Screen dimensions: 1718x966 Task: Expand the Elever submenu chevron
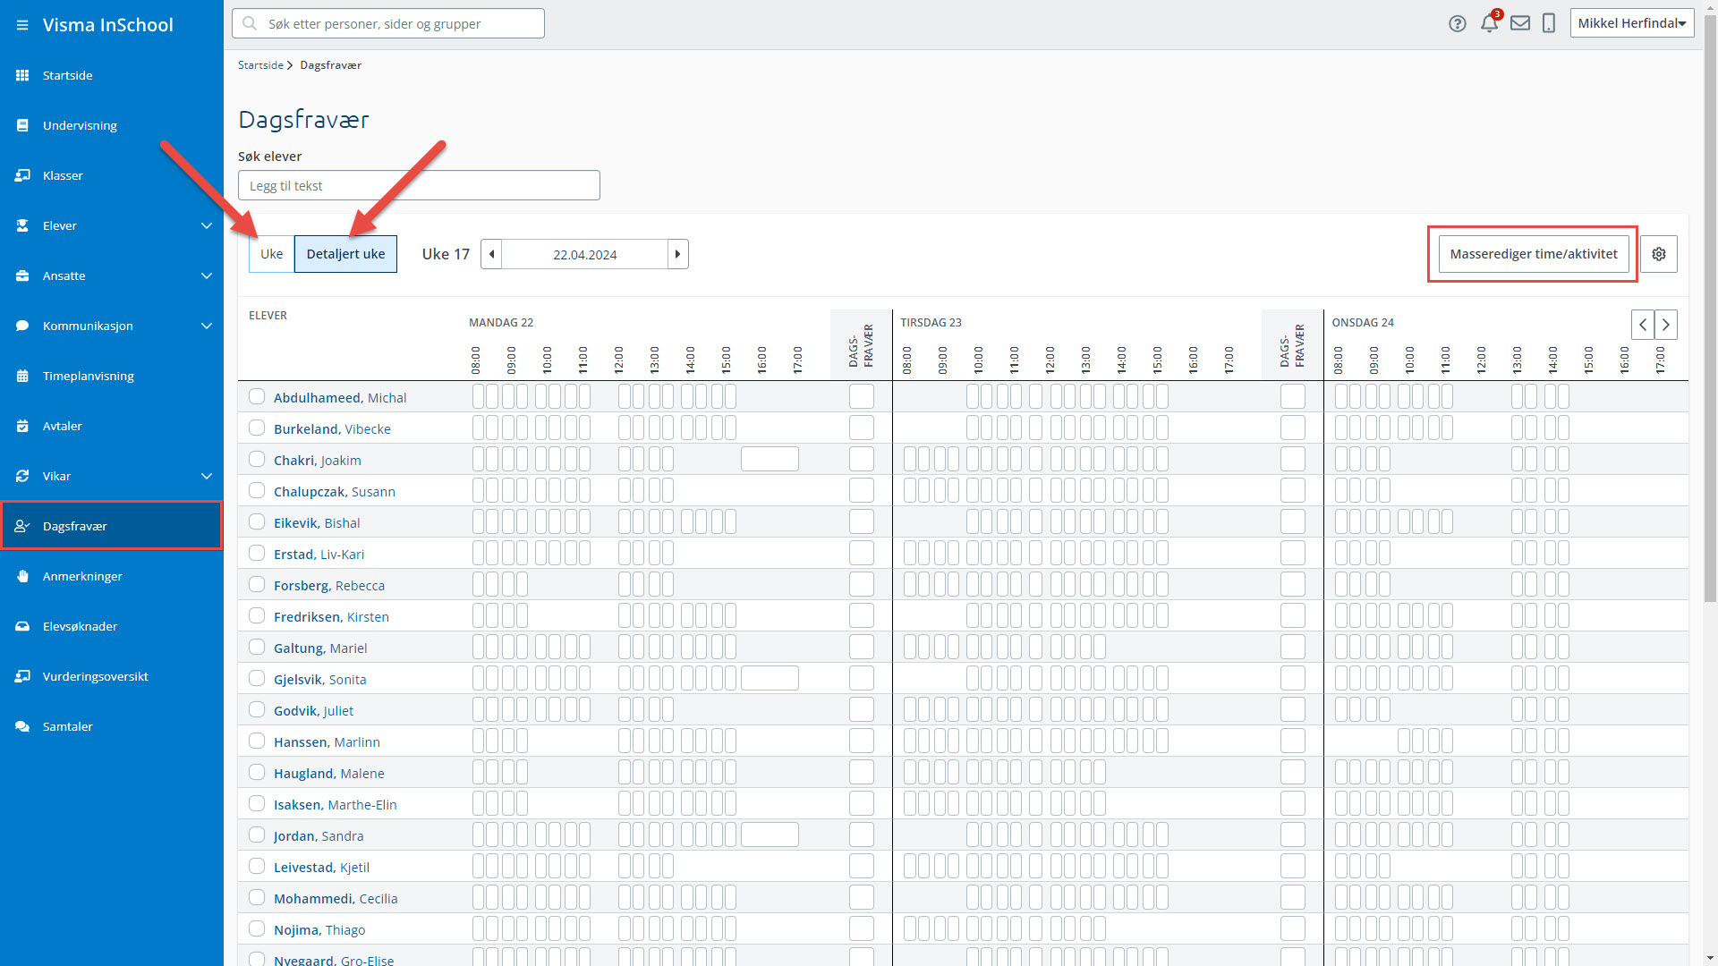click(x=207, y=225)
